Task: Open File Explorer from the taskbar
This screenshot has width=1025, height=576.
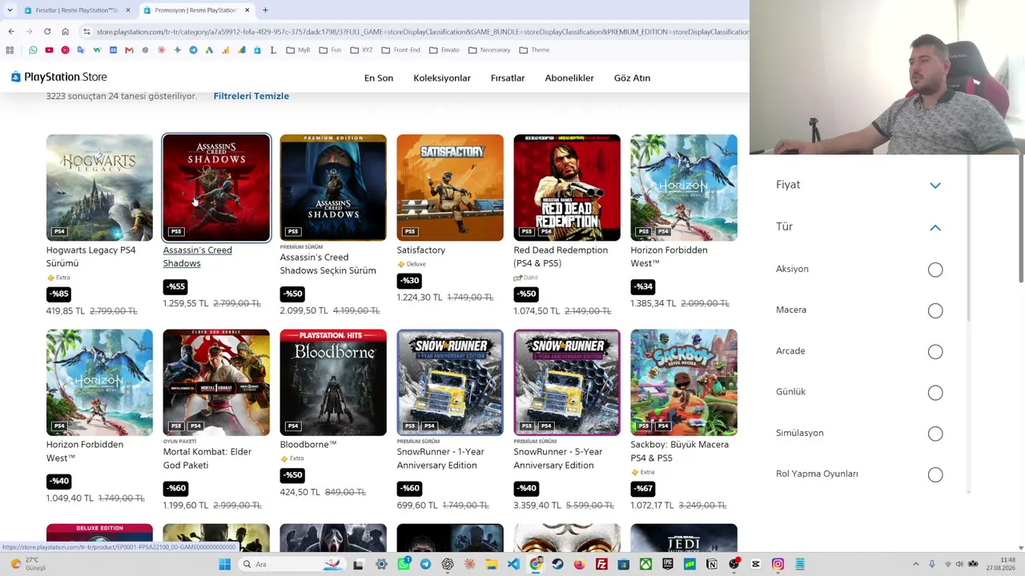Action: pyautogui.click(x=492, y=564)
